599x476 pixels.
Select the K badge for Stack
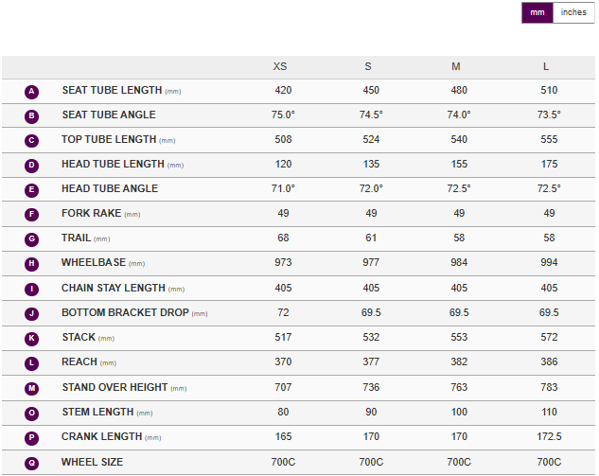point(32,338)
